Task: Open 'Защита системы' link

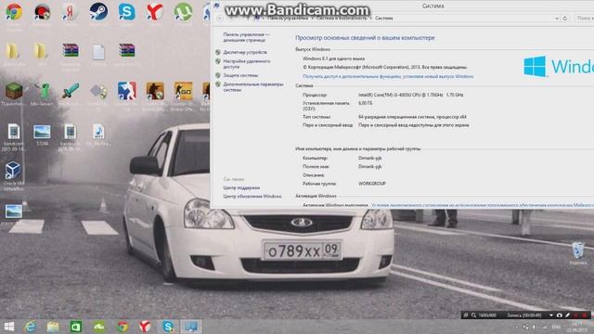Action: (240, 75)
